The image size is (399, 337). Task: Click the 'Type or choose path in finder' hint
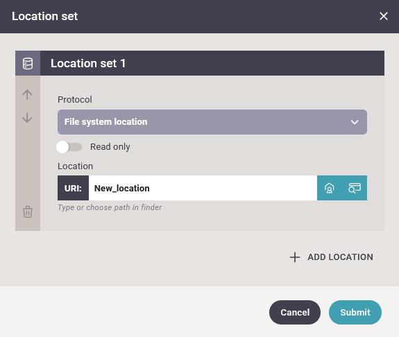coord(110,207)
